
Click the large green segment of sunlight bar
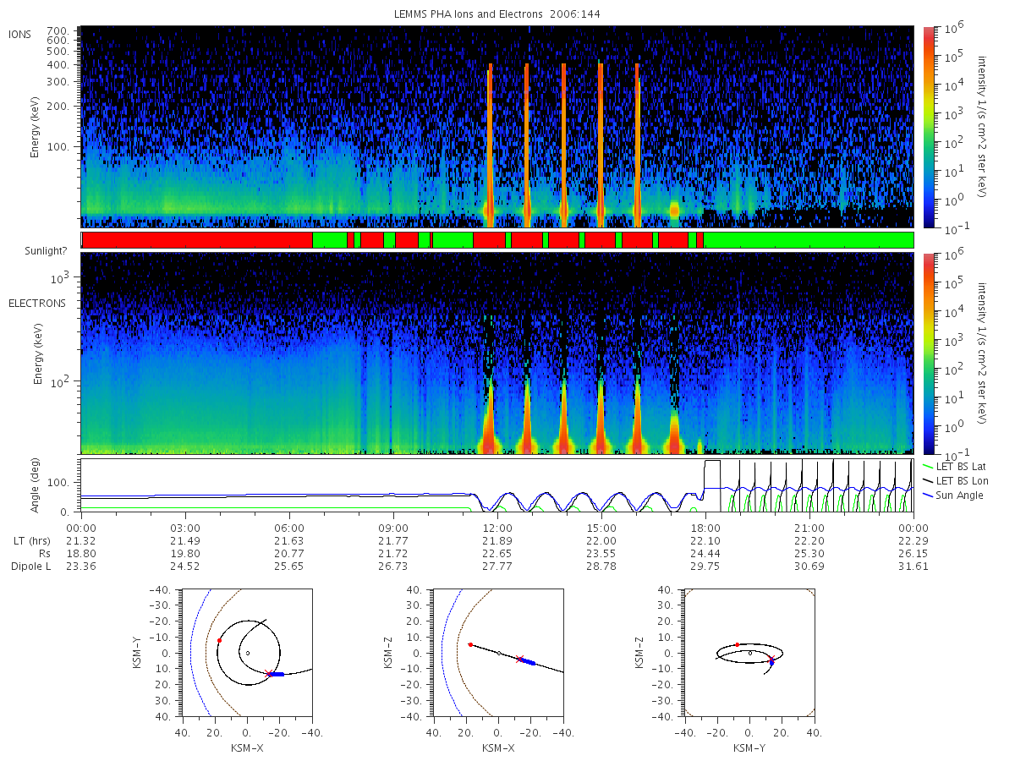click(809, 240)
